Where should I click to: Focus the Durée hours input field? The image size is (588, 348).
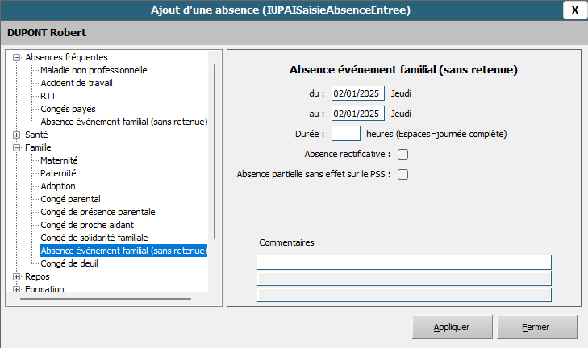point(346,133)
